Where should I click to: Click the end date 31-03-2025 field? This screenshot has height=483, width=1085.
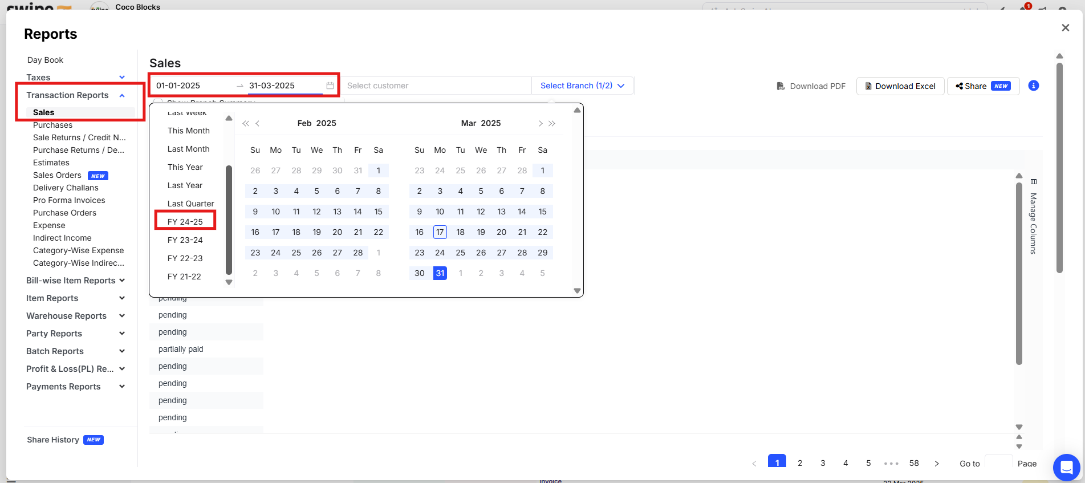point(285,86)
